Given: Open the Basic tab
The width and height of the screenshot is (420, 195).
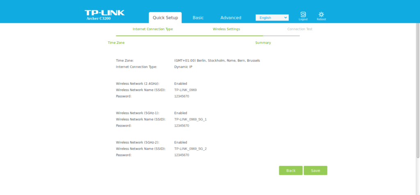Looking at the screenshot, I should click(x=198, y=18).
